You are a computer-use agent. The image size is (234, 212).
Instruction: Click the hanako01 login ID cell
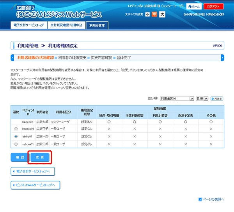point(28,129)
